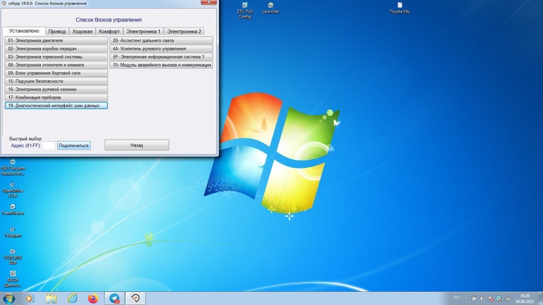Image resolution: width=543 pixels, height=305 pixels.
Task: Switch to Telegram in taskbar
Action: [x=115, y=298]
